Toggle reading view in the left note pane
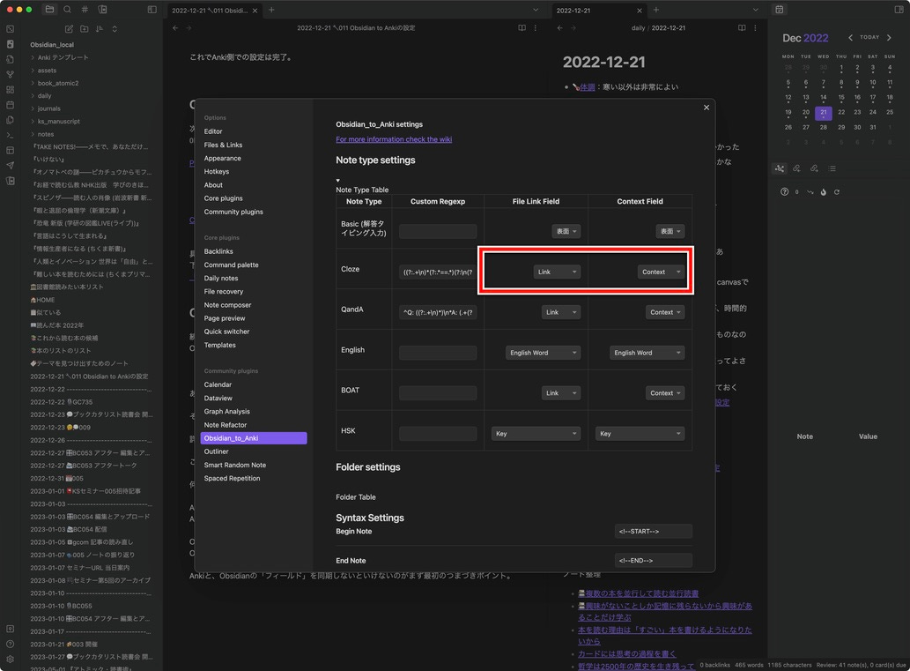This screenshot has height=671, width=910. [x=522, y=28]
